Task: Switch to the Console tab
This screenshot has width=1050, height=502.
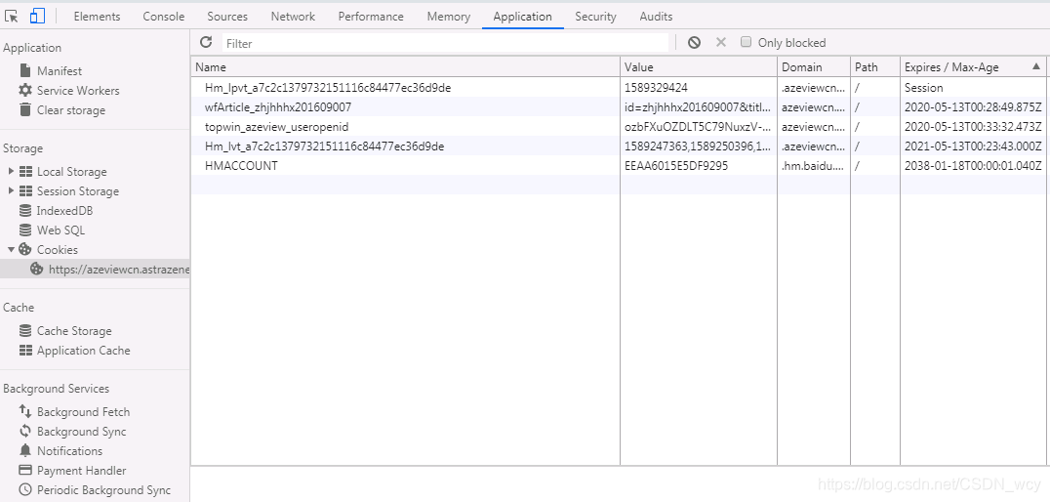Action: tap(163, 17)
